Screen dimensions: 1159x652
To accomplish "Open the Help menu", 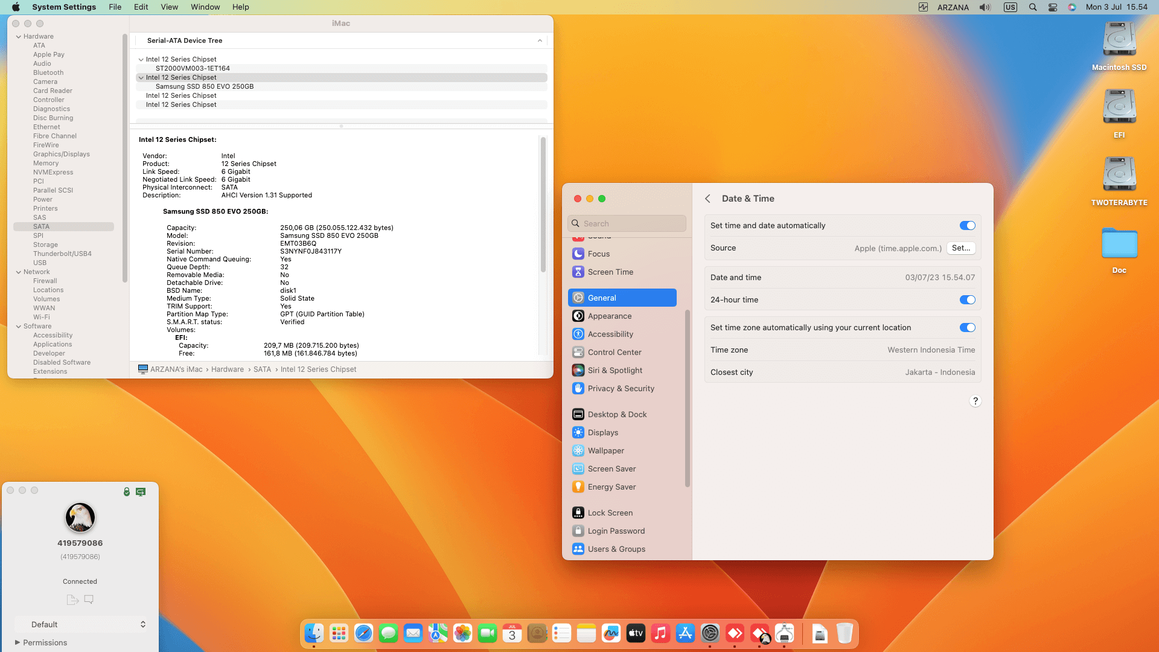I will [241, 7].
